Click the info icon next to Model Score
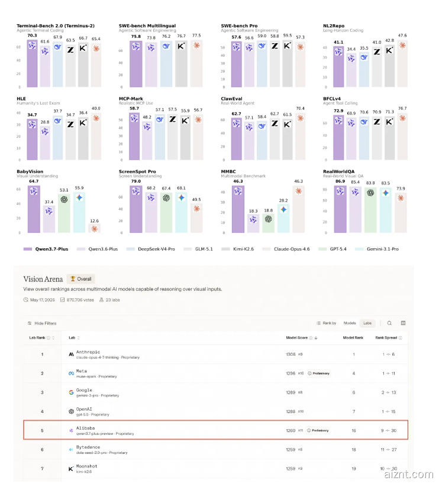 coord(311,337)
